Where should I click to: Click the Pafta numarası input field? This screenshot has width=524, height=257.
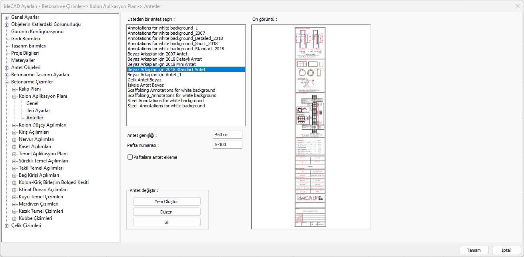coord(227,145)
